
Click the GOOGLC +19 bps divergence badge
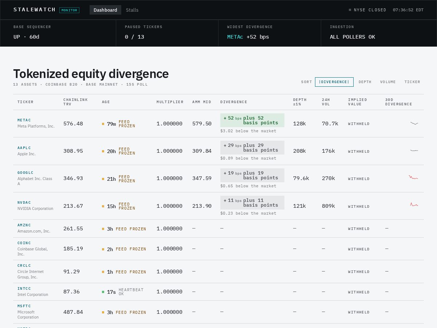pyautogui.click(x=252, y=175)
